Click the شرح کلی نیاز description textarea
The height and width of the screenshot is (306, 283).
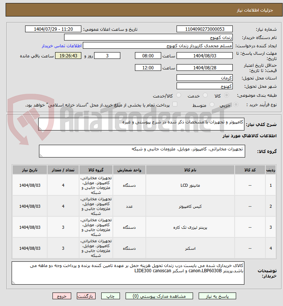[x=141, y=124]
